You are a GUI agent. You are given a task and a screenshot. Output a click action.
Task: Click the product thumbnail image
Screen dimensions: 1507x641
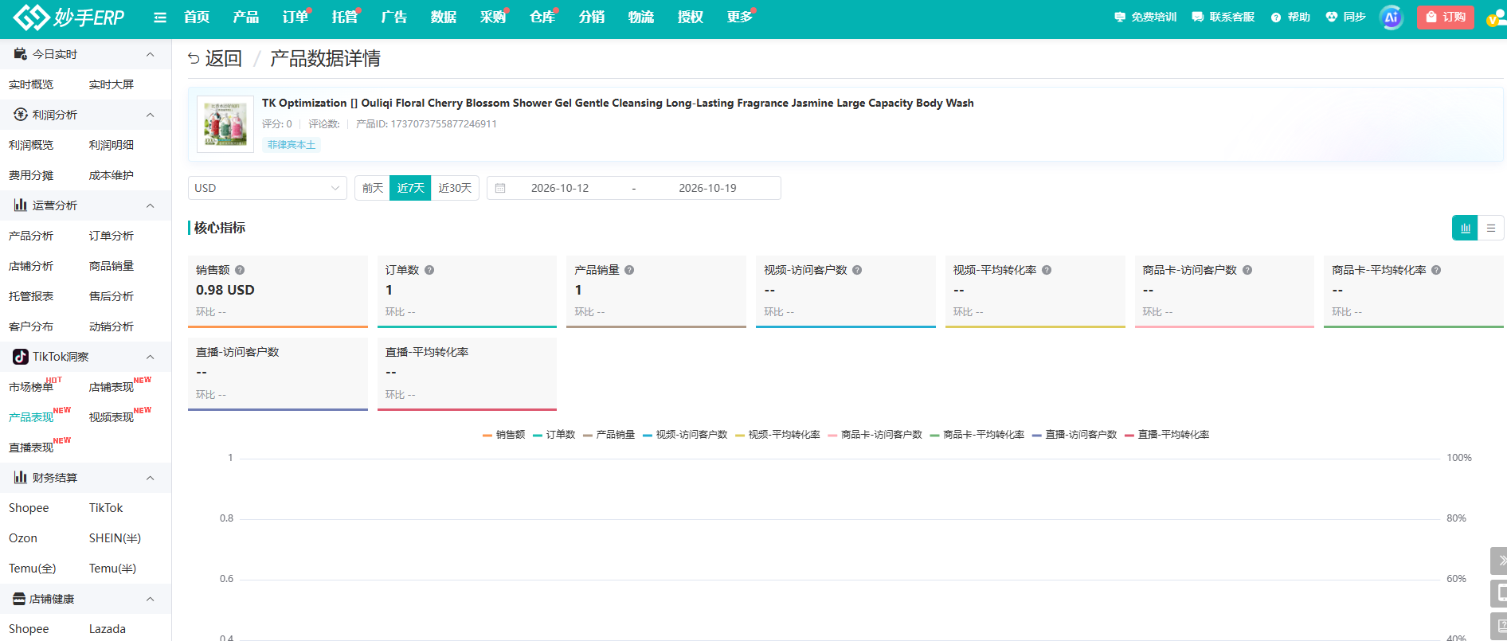(x=225, y=124)
